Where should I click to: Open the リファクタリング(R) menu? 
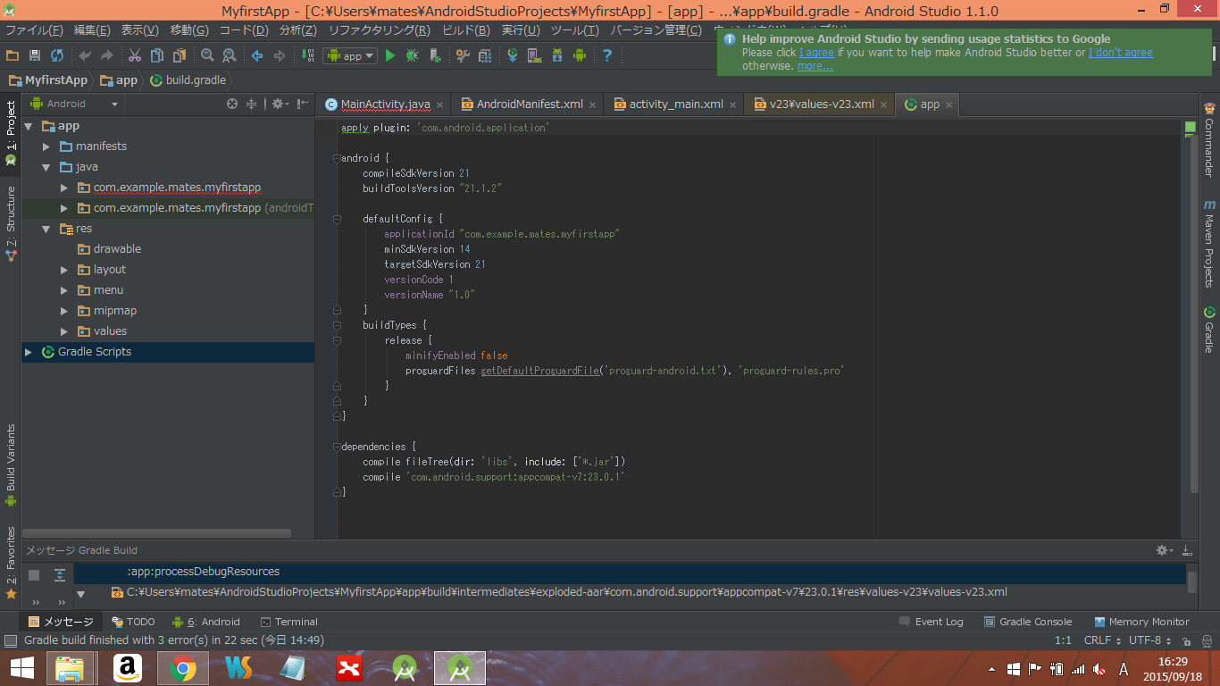coord(379,30)
